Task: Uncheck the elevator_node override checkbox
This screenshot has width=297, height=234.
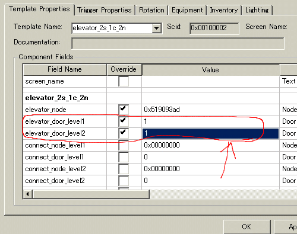Action: [x=124, y=110]
